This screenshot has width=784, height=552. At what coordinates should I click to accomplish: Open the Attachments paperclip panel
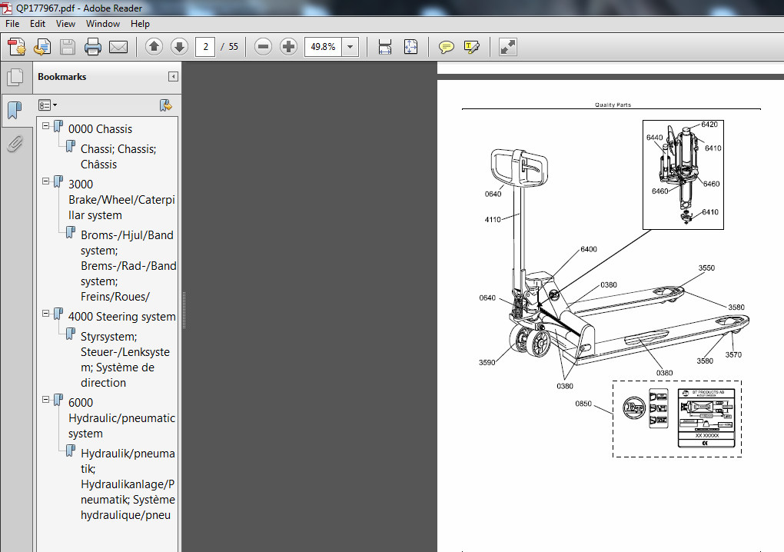(x=15, y=144)
